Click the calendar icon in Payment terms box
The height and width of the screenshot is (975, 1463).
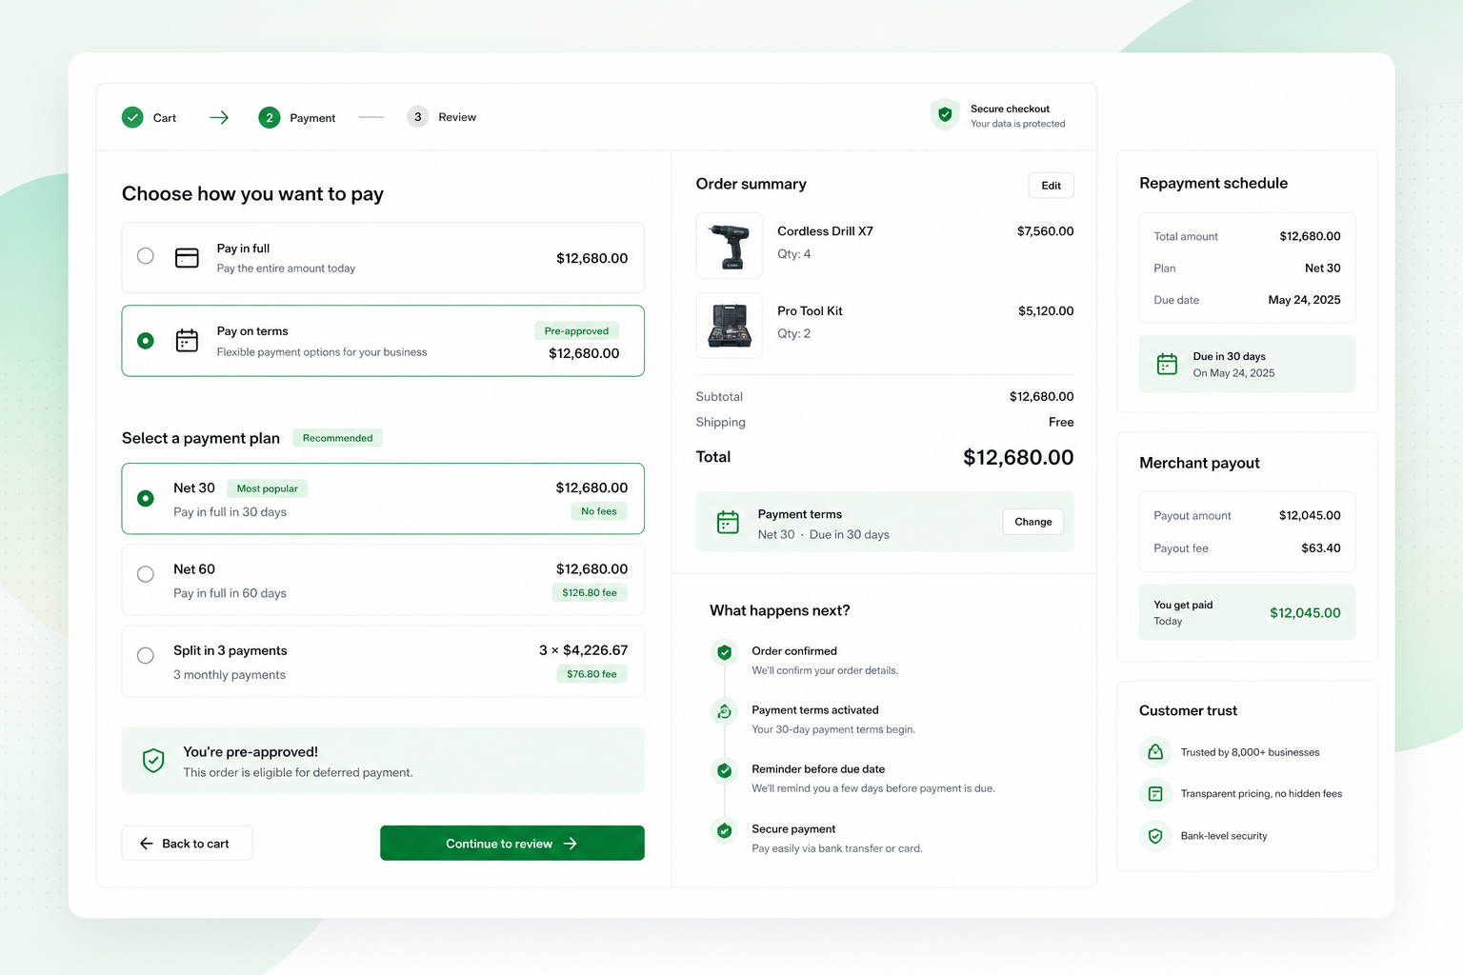point(728,522)
